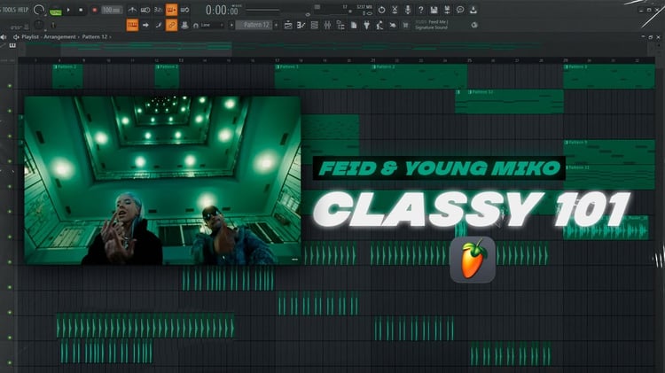Select the Pattern 11 clip
665x373 pixels.
pyautogui.click(x=608, y=176)
